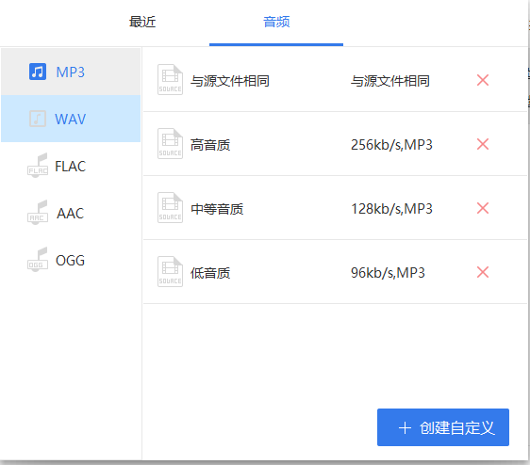Remove the 低音质 96kb/s preset
The width and height of the screenshot is (530, 465).
(x=483, y=272)
